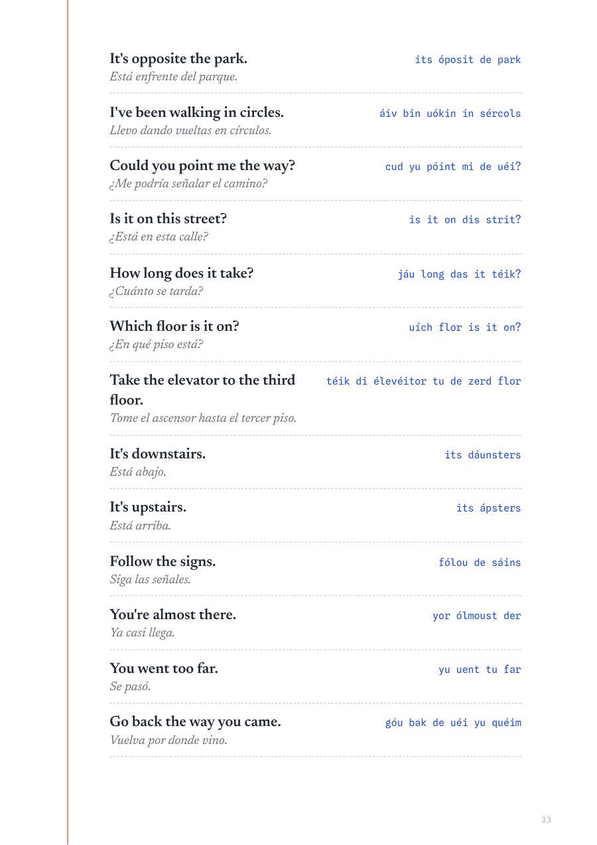Select pronunciation "yor ólmoust der"
597x845 pixels.
click(x=477, y=616)
